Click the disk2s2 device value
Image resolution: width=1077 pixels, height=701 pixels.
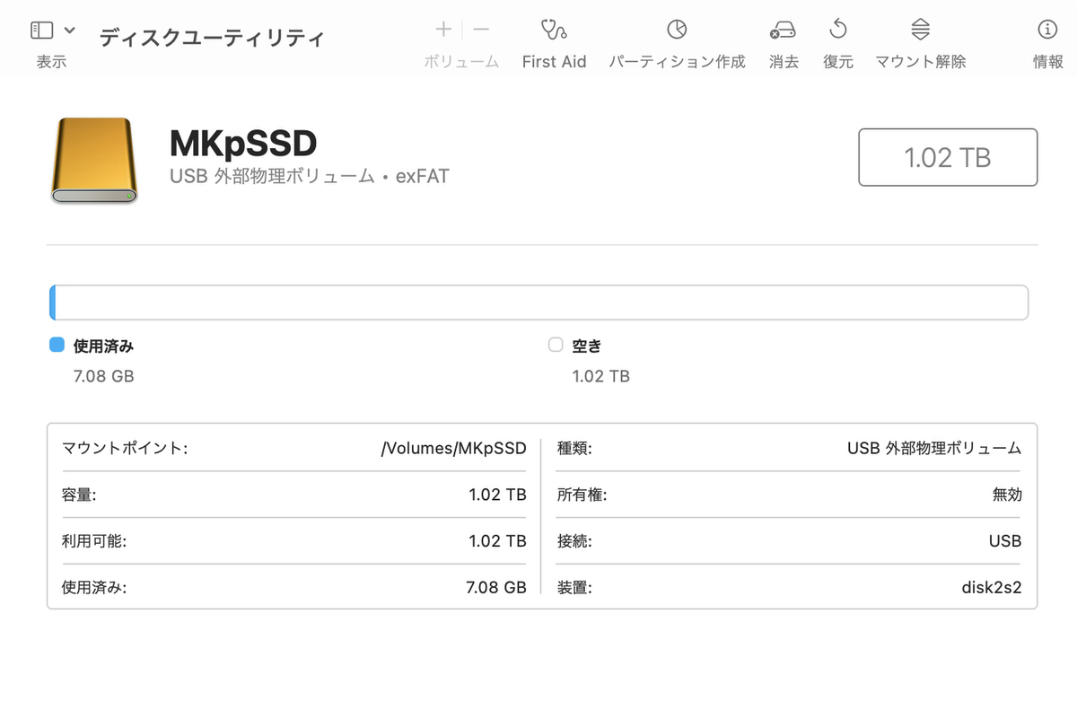click(x=991, y=589)
